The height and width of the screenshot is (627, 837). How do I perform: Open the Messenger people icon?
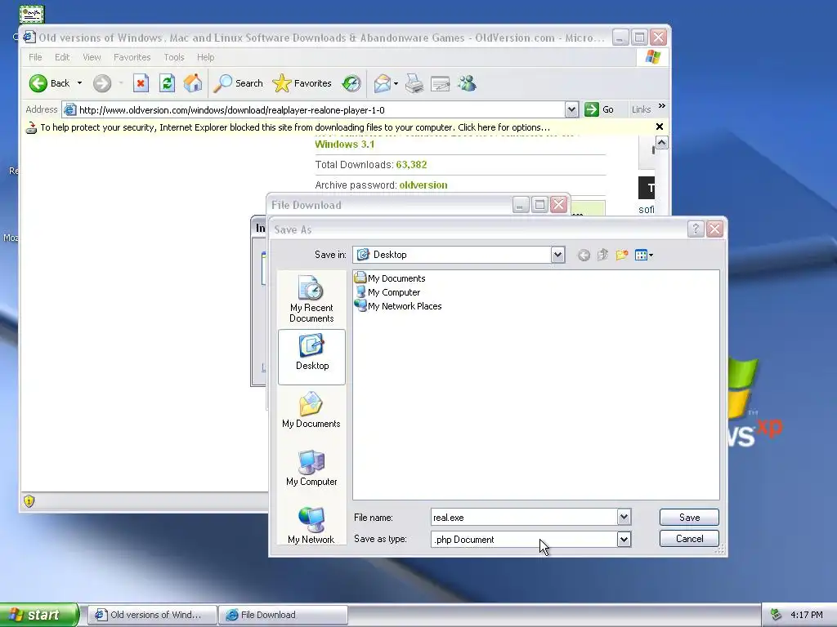click(467, 83)
